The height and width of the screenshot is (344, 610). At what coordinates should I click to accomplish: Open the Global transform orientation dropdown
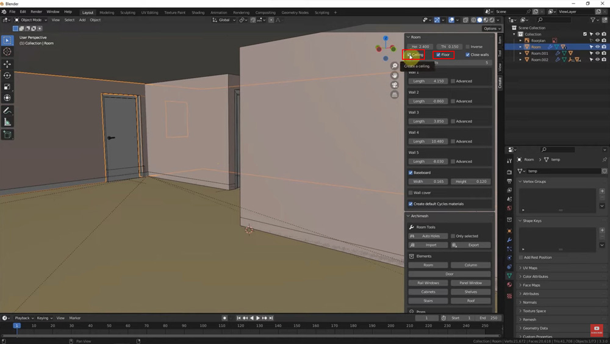(224, 20)
